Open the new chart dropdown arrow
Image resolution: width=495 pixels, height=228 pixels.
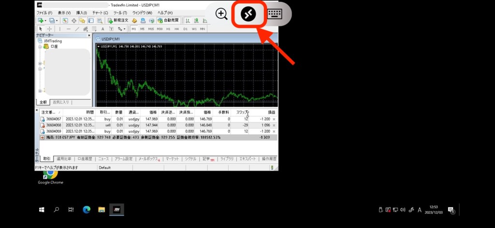point(45,21)
